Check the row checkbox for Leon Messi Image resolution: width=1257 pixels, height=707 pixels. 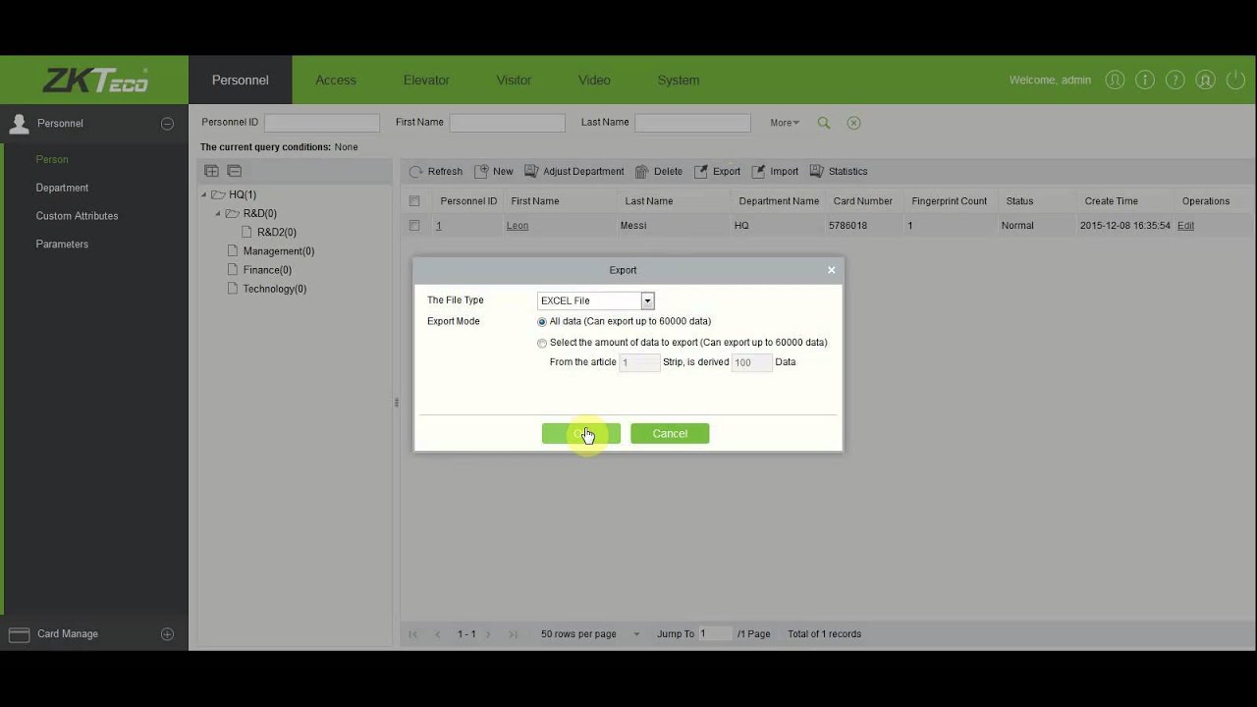coord(414,226)
